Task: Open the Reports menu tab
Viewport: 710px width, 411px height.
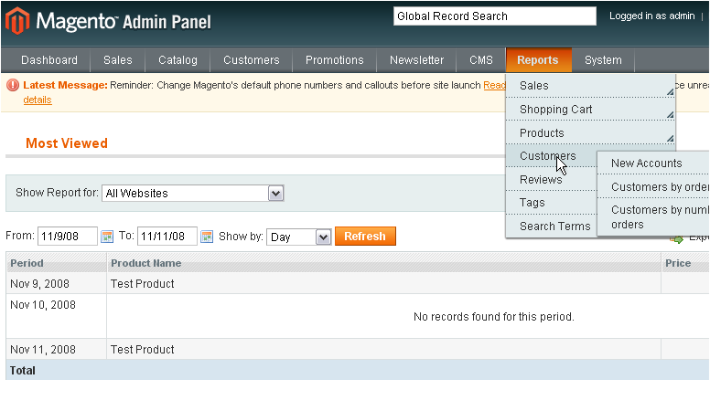Action: (x=538, y=60)
